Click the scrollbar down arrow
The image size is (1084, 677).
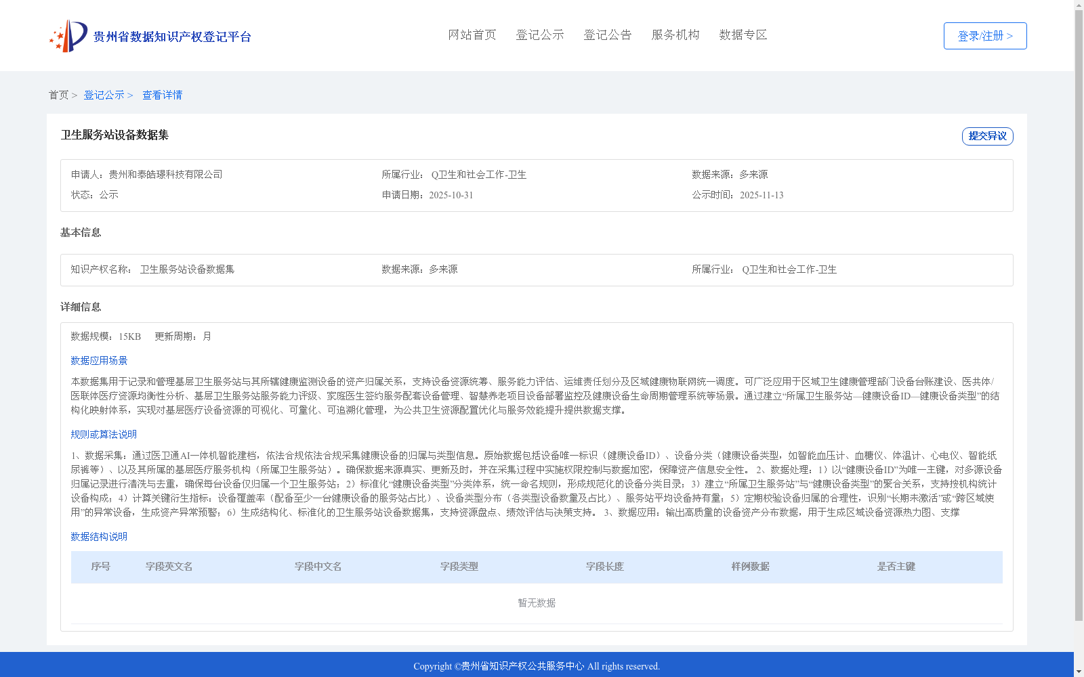point(1079,672)
